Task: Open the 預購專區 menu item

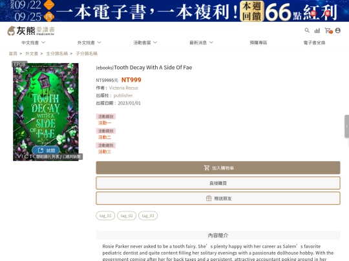Action: (259, 43)
